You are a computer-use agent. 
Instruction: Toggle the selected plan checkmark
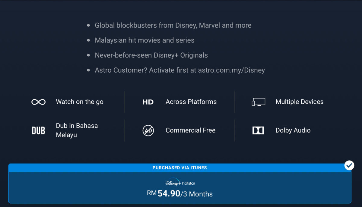349,165
